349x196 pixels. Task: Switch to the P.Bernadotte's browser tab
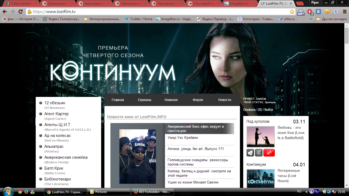point(21,4)
